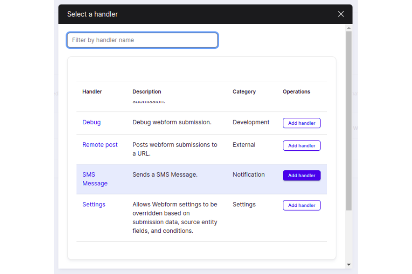Click the 'Select a handler' dialog title
Image resolution: width=412 pixels, height=274 pixels.
click(92, 14)
